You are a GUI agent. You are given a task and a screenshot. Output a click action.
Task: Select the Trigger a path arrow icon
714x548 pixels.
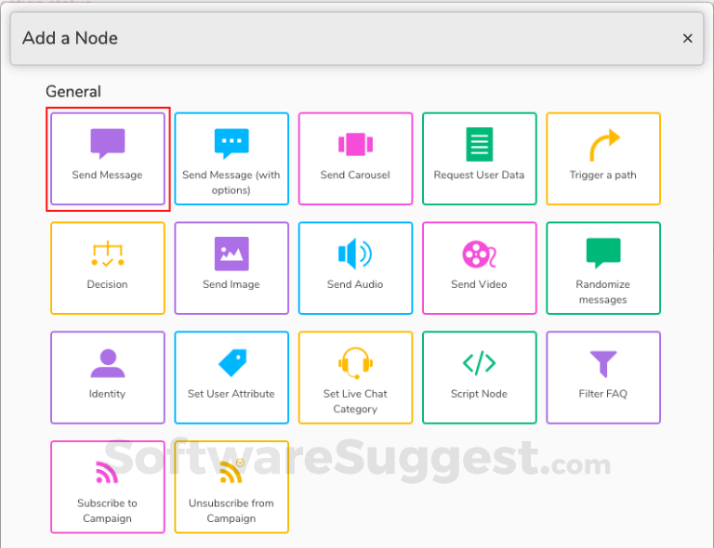[x=603, y=146]
